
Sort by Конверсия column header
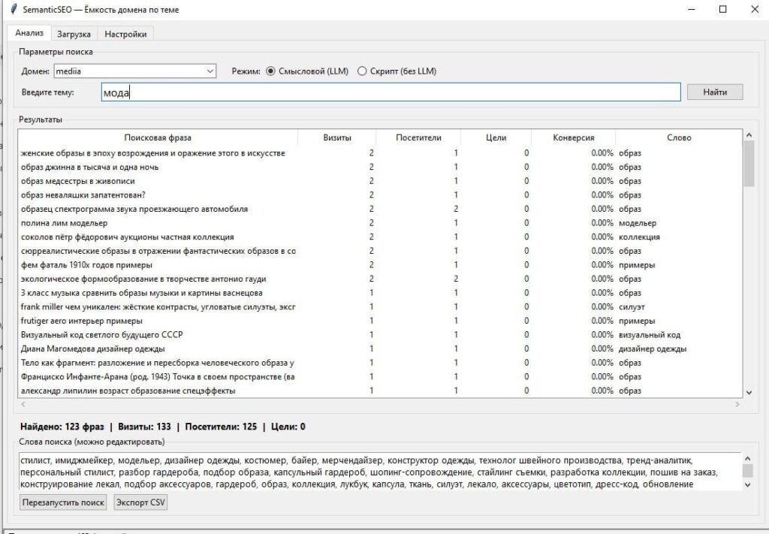(573, 137)
